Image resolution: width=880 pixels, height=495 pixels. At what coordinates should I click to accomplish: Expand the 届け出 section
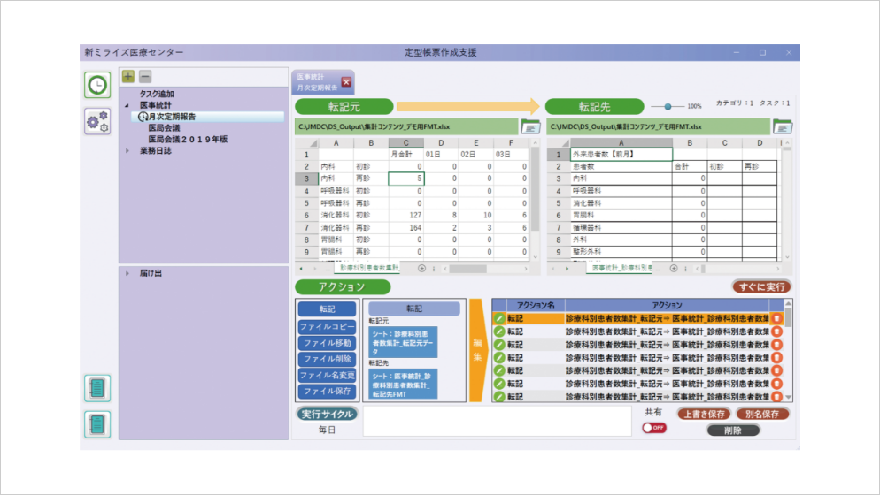127,273
